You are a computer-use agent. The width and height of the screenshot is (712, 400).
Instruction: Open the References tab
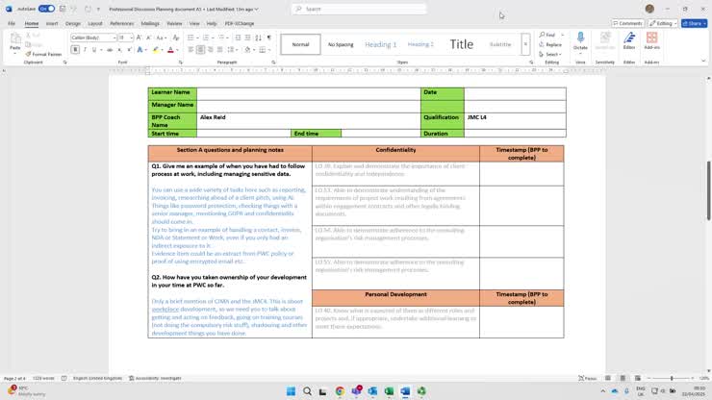[x=121, y=23]
